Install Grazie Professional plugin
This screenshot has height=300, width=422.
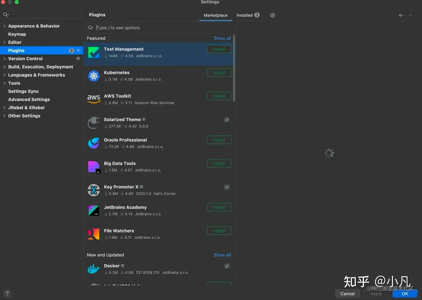(x=219, y=140)
